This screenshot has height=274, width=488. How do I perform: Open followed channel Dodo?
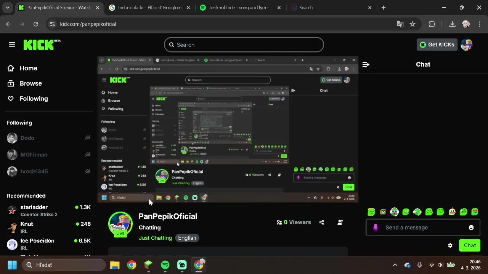pos(49,138)
